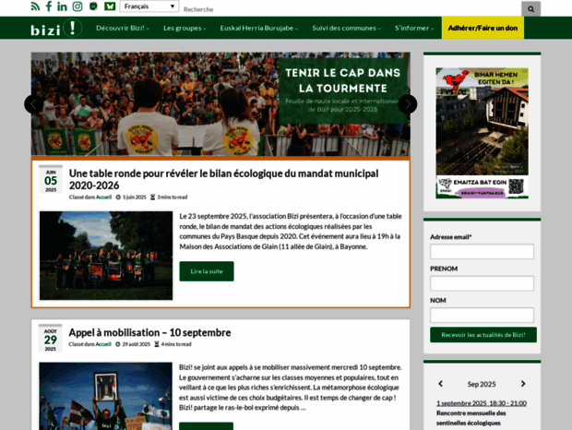Image resolution: width=572 pixels, height=430 pixels.
Task: Click the search magnifier button
Action: point(530,9)
